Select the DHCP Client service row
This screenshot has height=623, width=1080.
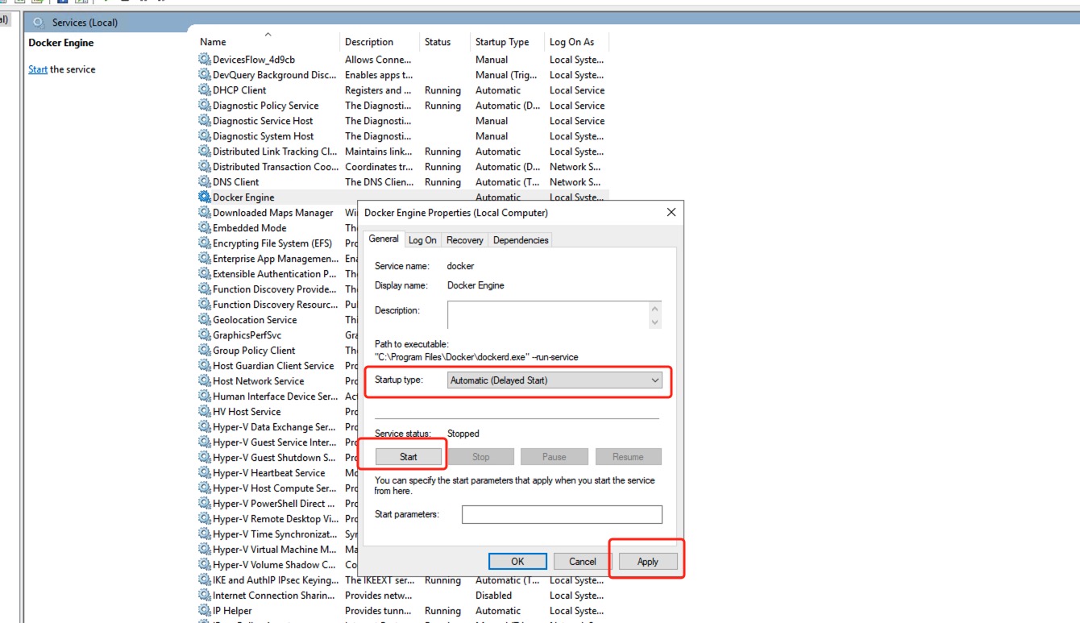(x=403, y=90)
